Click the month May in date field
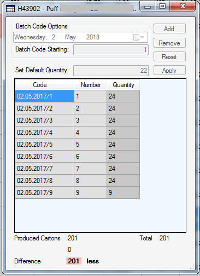Screen dimensions: 200x276 pos(70,37)
